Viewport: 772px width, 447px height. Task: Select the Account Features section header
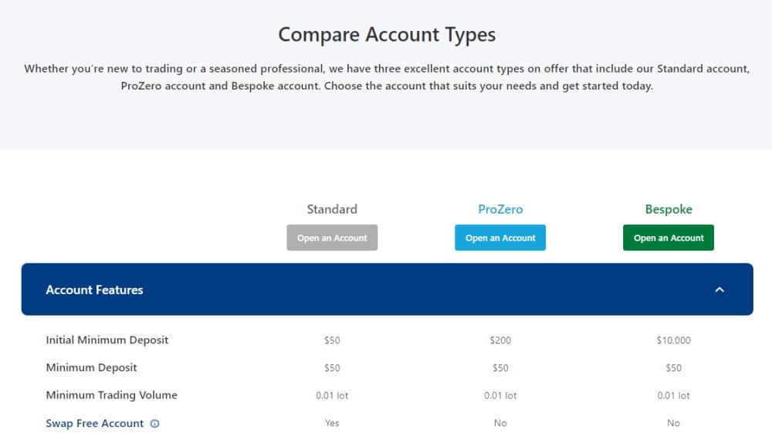(387, 290)
